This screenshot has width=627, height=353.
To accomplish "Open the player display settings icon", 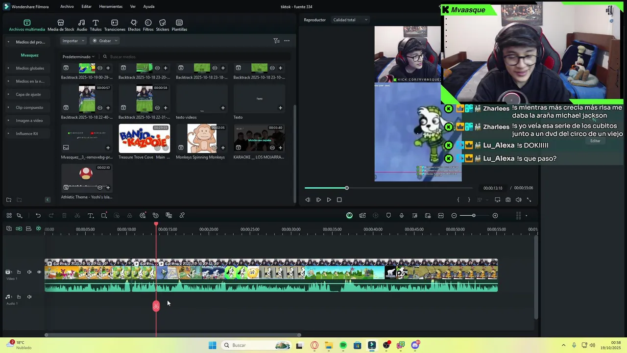I will pos(498,200).
